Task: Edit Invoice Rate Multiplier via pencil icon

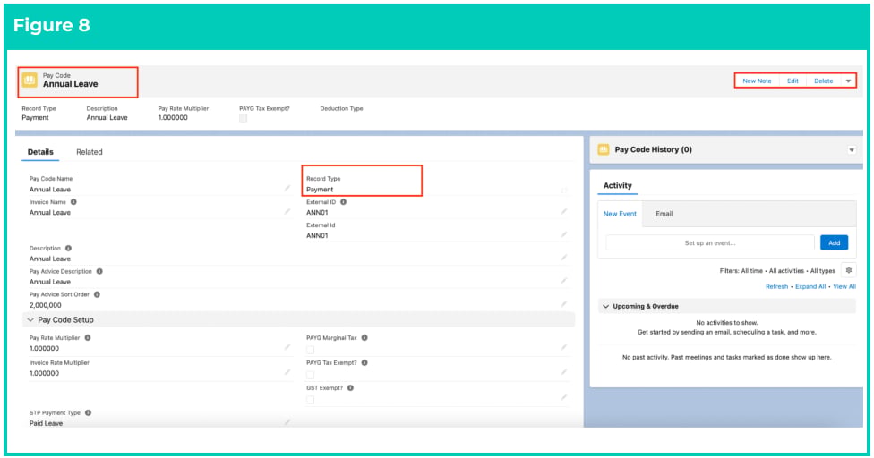Action: (x=287, y=372)
